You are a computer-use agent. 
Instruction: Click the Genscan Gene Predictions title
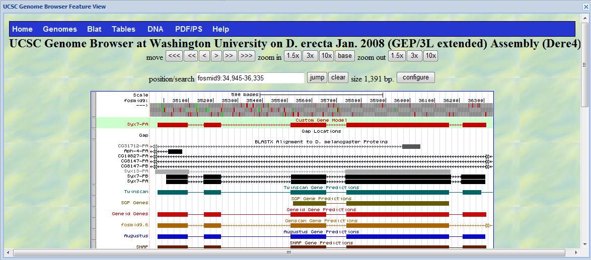(322, 220)
